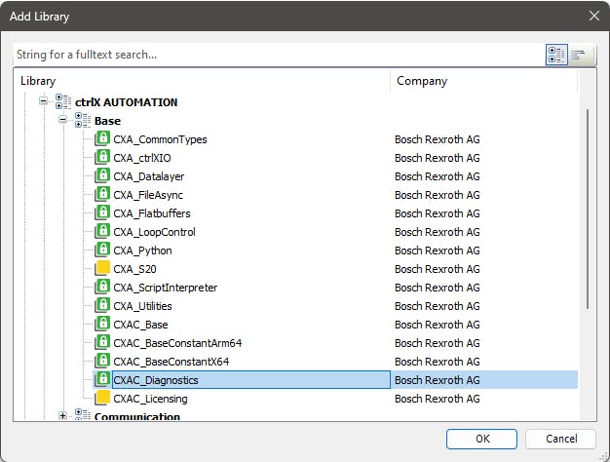Click the lock icon beside CXAC_Base

pos(102,324)
